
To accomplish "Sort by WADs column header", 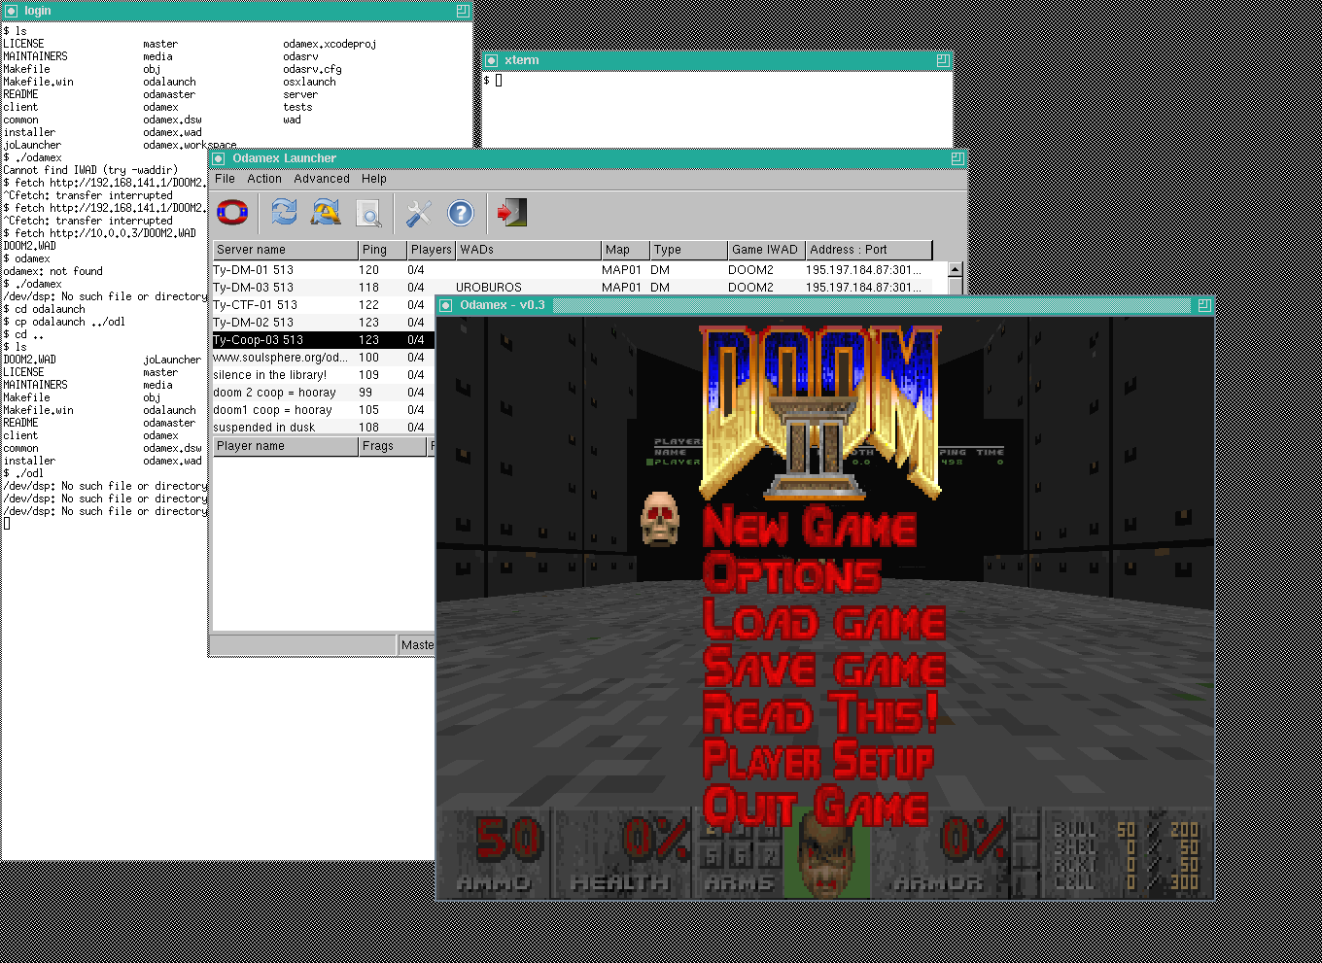I will (x=529, y=250).
